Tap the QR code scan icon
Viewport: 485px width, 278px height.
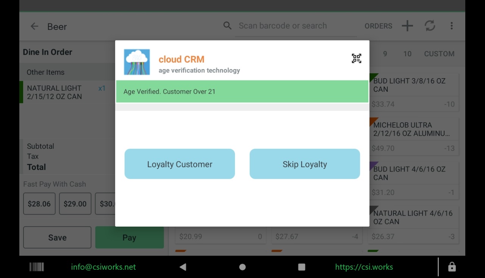coord(356,59)
